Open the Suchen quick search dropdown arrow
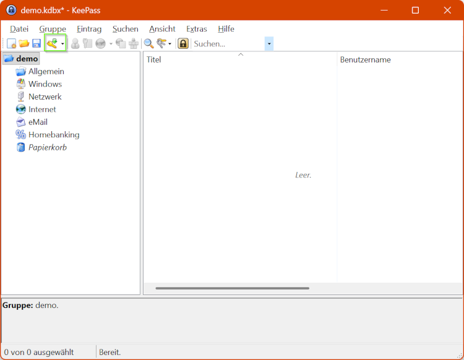Viewport: 464px width, 360px height. tap(269, 44)
